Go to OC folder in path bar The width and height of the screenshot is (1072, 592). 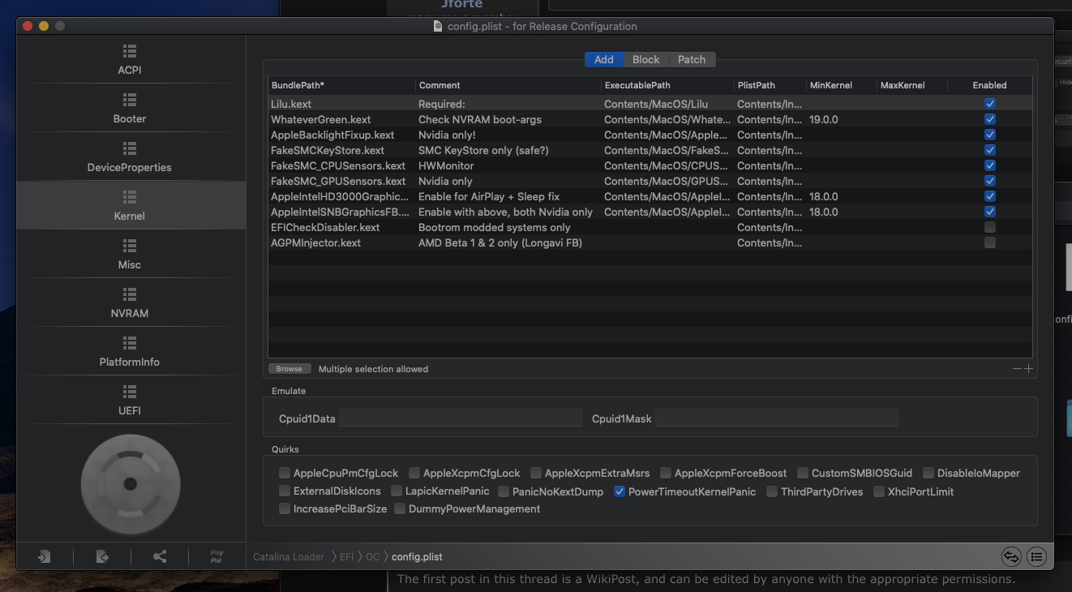click(x=372, y=557)
